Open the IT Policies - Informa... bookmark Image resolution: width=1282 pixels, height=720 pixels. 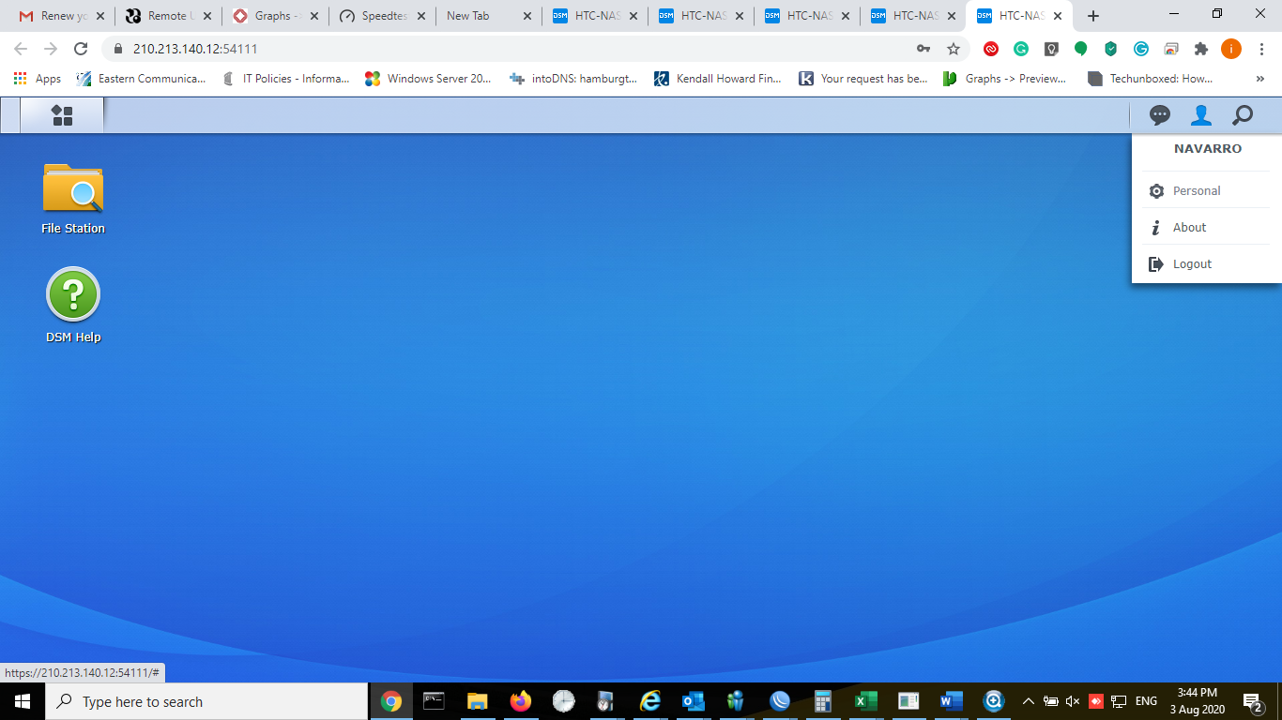coord(286,79)
